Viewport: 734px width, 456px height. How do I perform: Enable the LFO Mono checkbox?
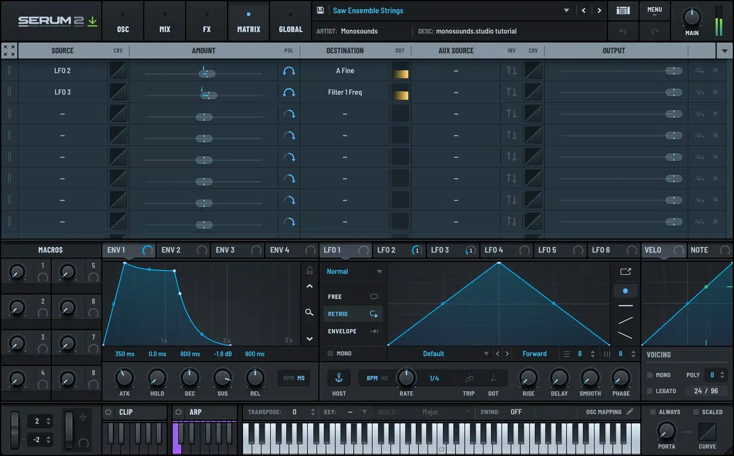click(330, 353)
